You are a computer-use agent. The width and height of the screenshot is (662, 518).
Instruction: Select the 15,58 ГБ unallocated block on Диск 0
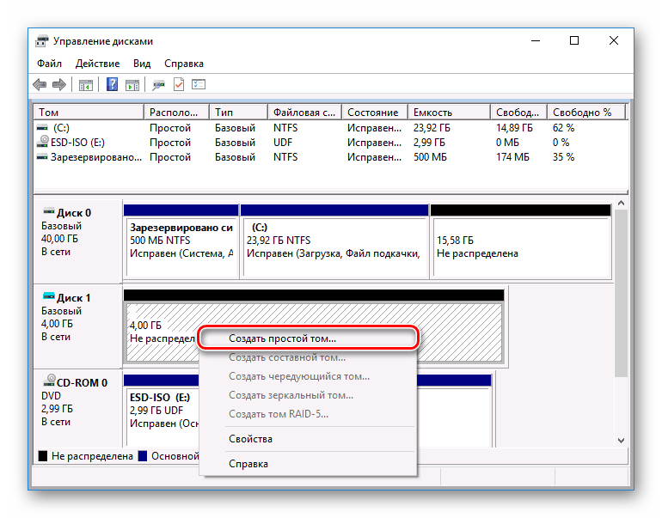pyautogui.click(x=521, y=241)
